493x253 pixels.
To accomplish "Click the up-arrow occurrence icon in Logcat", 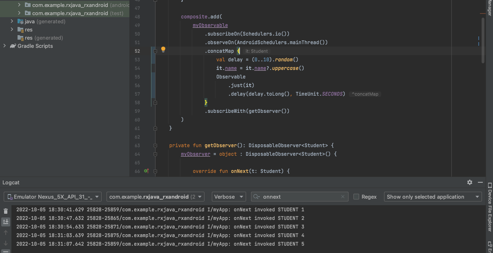I will tap(6, 232).
